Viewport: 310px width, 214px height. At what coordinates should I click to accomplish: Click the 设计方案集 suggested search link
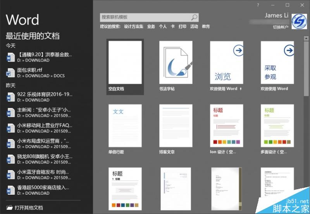click(x=134, y=27)
